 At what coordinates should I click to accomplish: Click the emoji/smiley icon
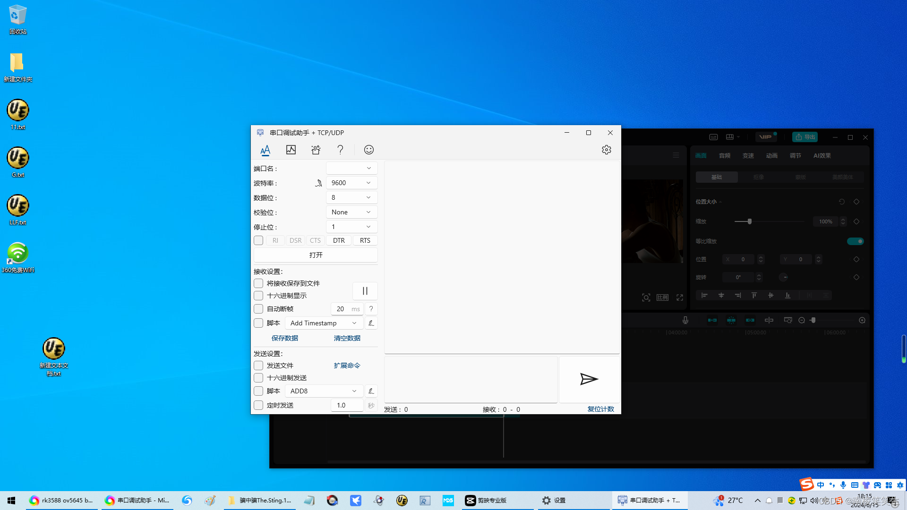368,149
